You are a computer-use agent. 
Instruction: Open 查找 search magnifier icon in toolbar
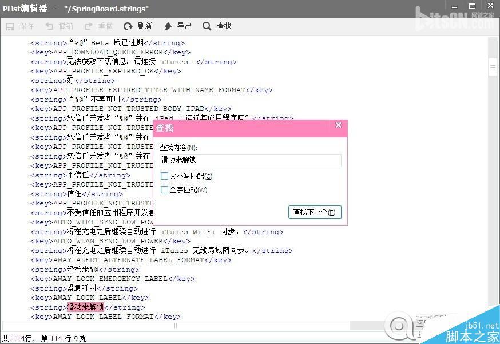coord(207,26)
